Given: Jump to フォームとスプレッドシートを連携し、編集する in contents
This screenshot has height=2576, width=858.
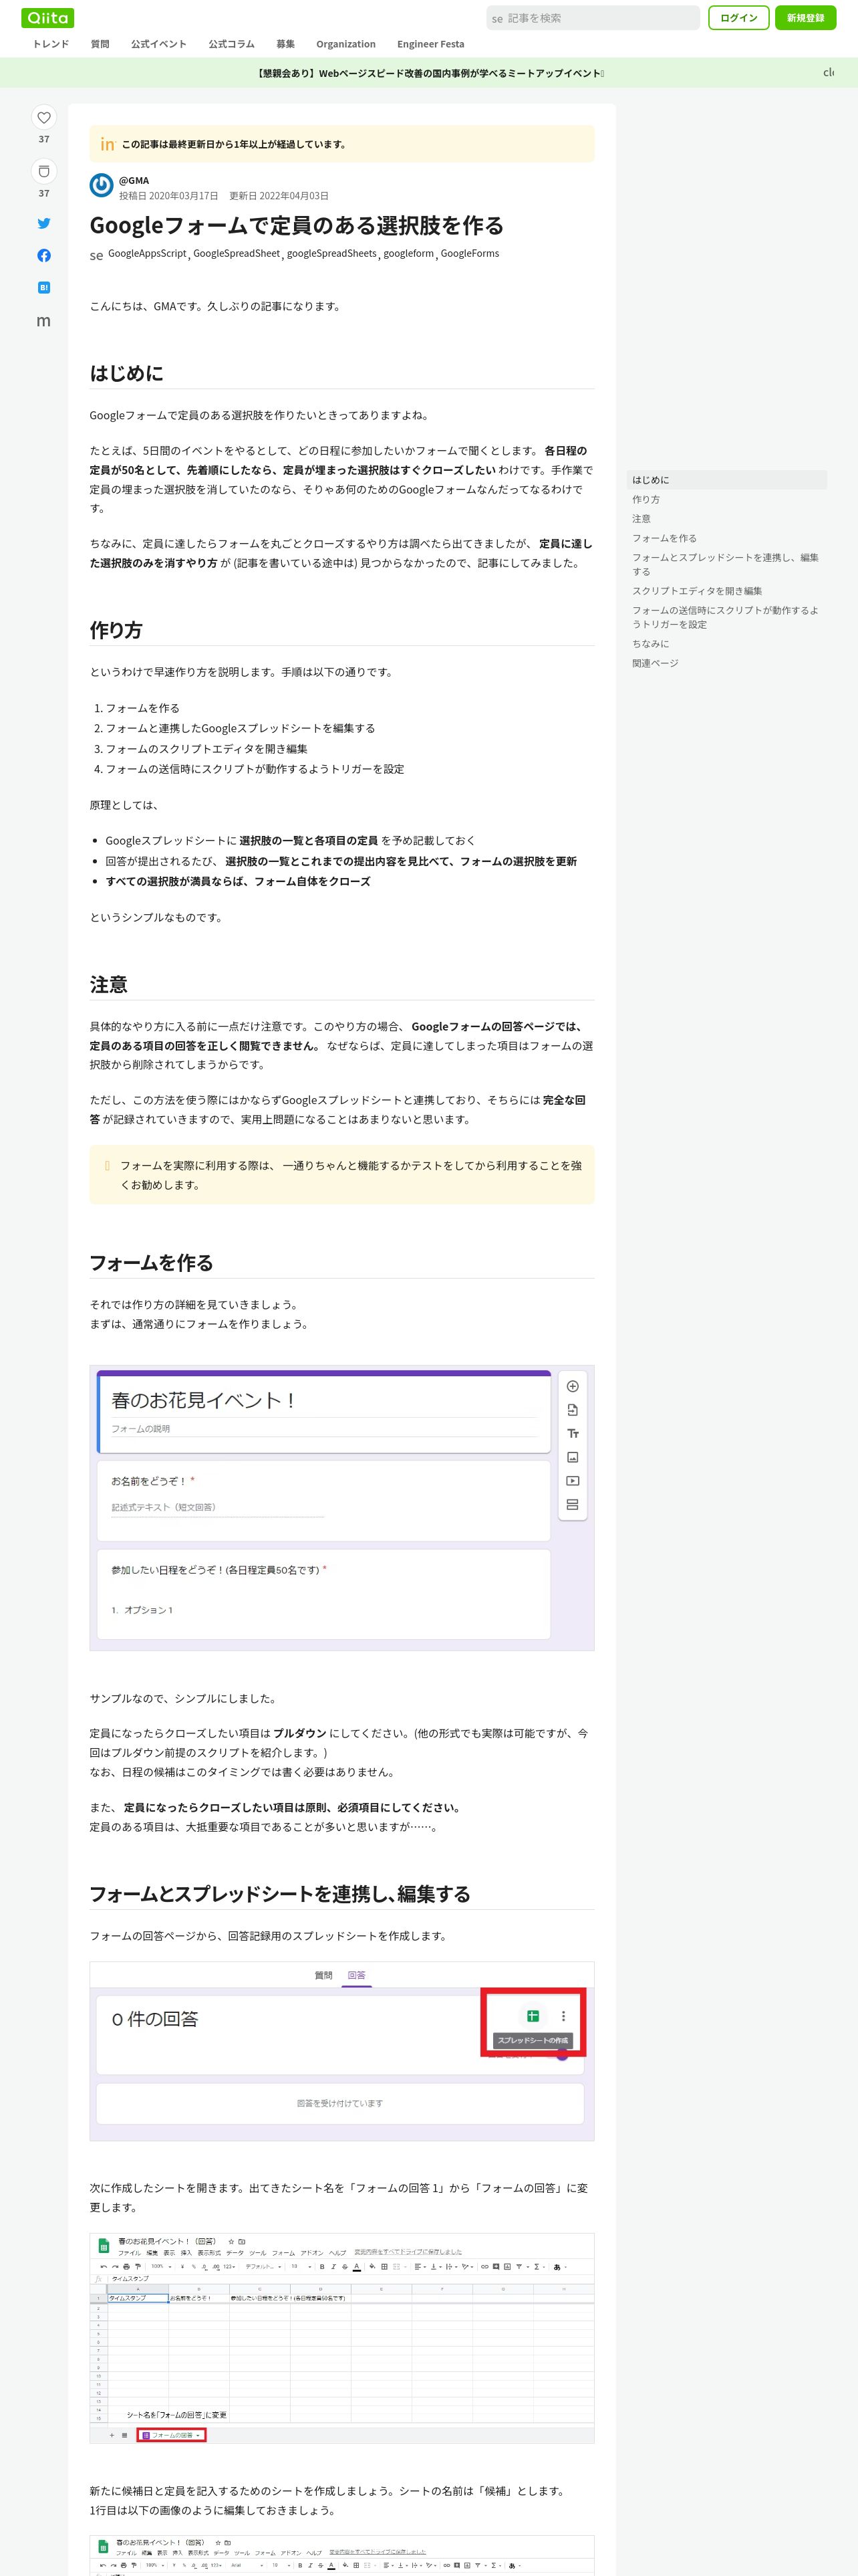Looking at the screenshot, I should click(x=727, y=565).
